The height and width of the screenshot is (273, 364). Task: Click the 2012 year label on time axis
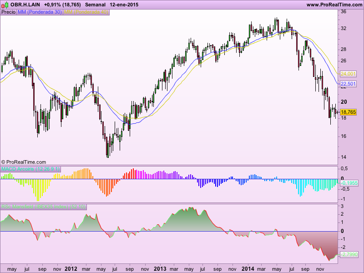pyautogui.click(x=71, y=269)
